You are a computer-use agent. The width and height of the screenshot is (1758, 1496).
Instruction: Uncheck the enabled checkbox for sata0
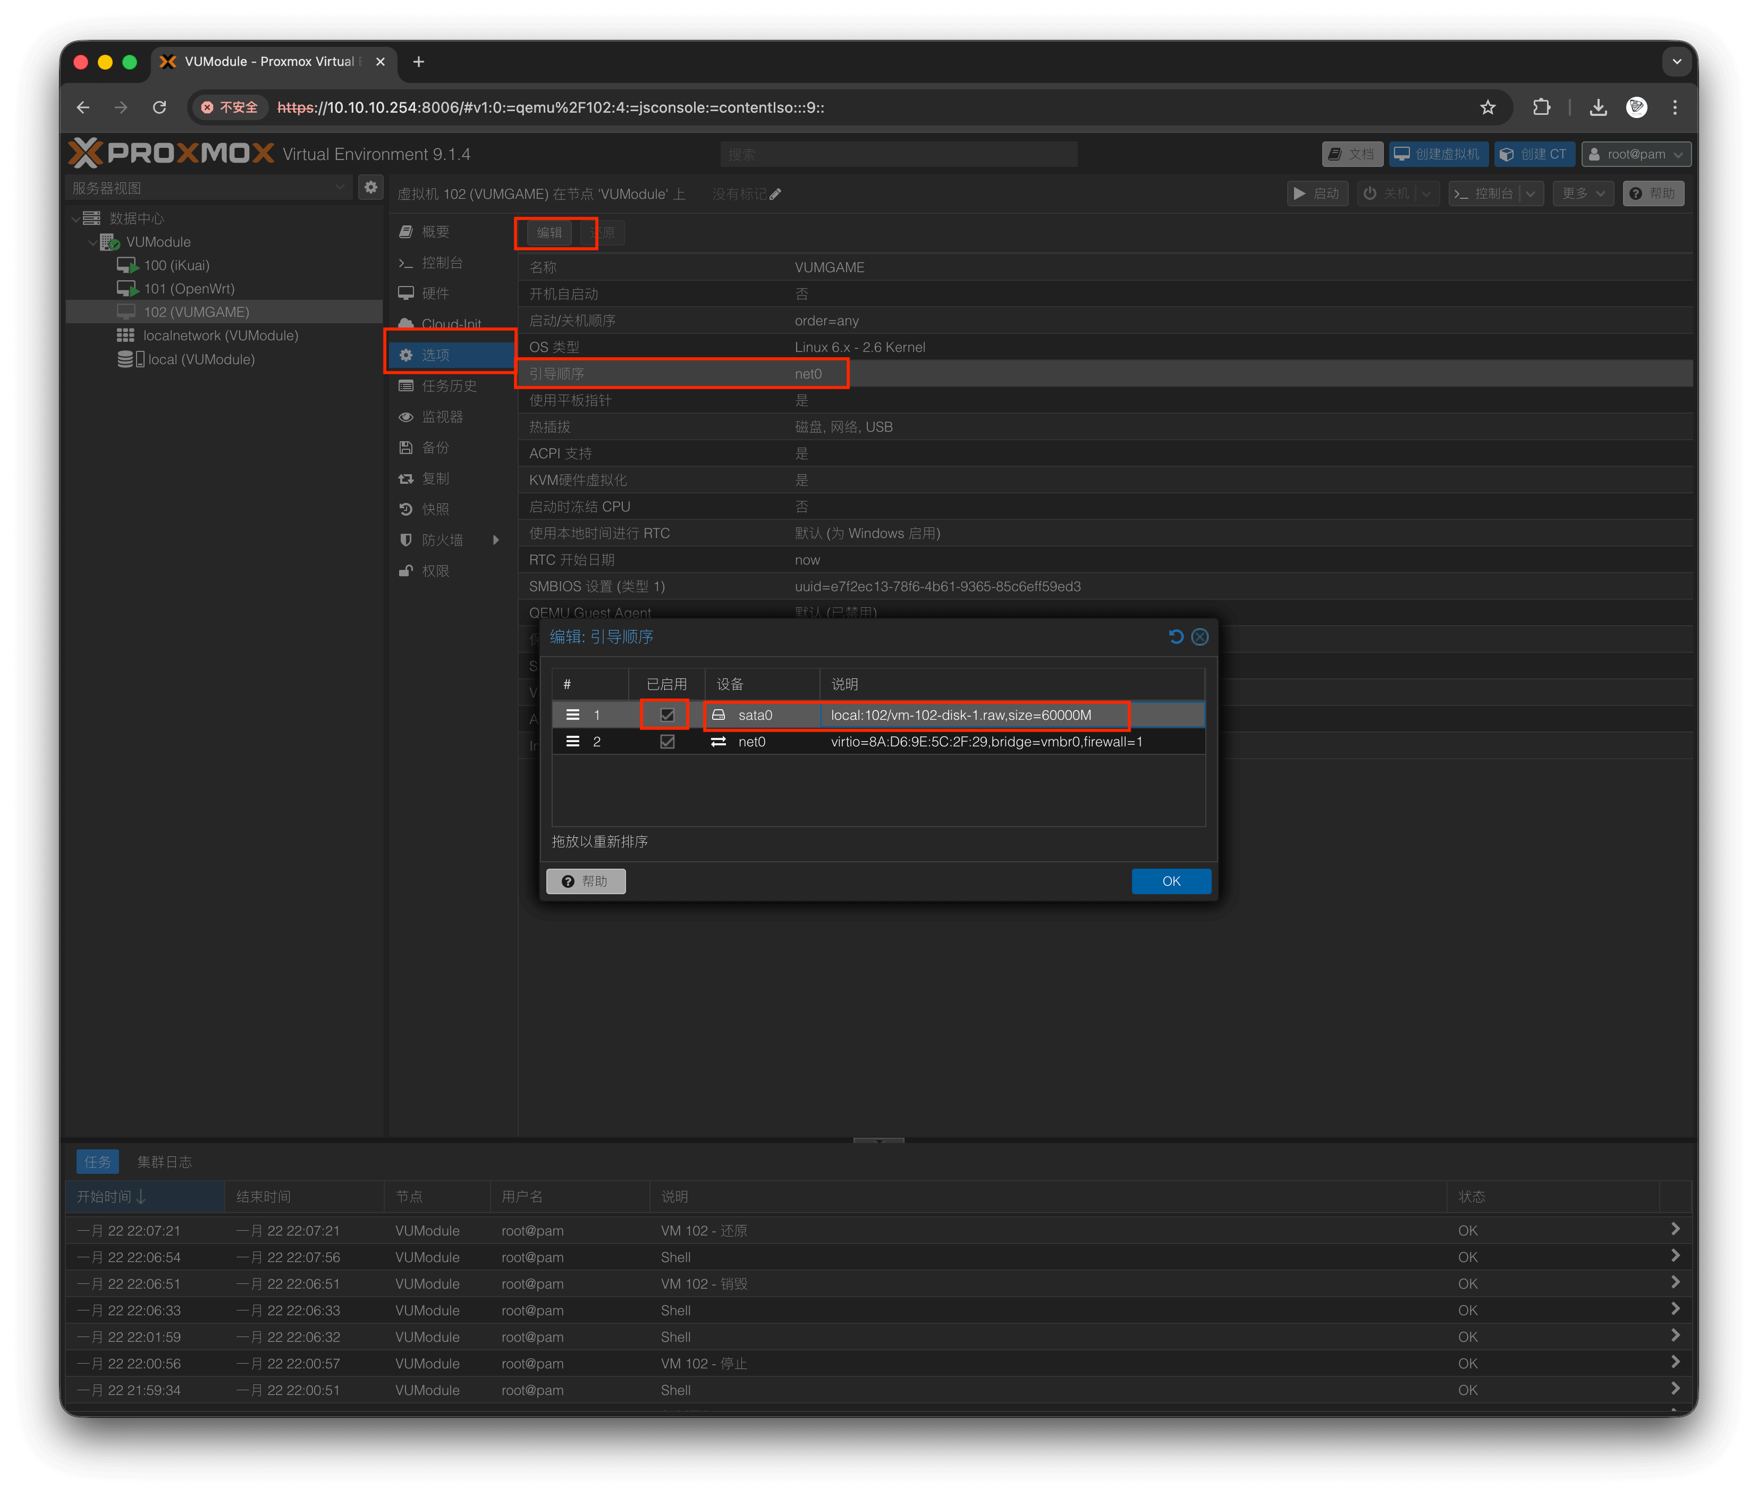(x=667, y=715)
